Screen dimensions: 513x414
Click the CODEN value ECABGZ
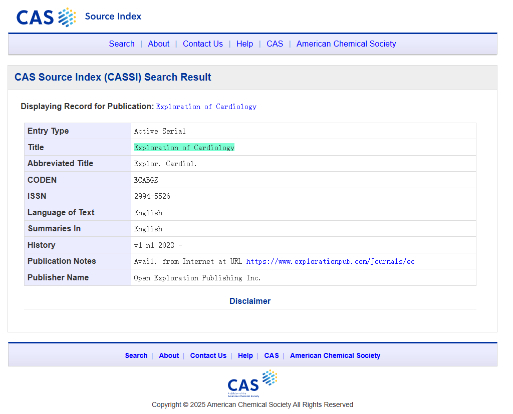coord(146,180)
